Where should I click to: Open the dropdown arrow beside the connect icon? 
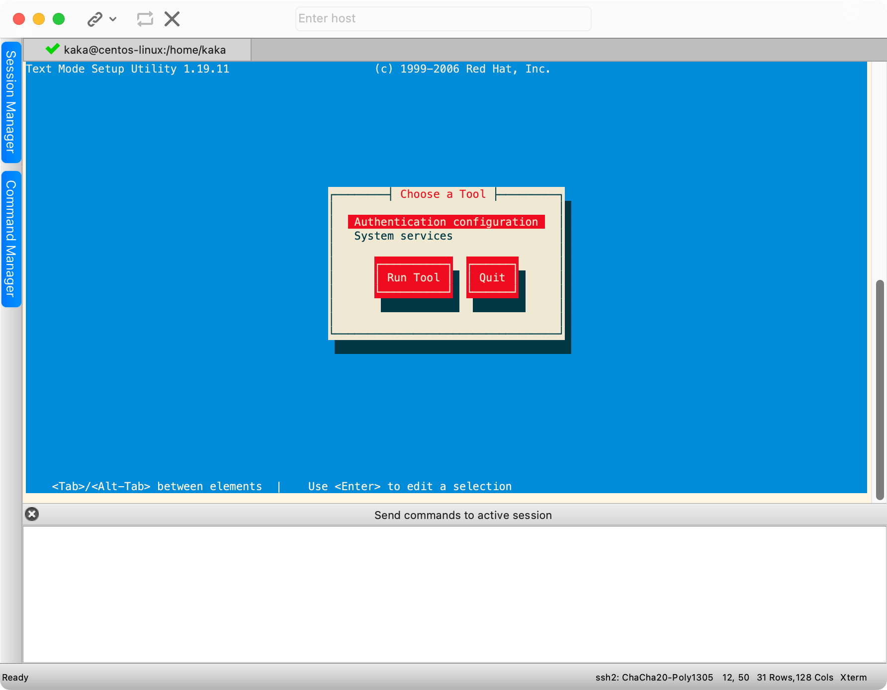coord(113,19)
